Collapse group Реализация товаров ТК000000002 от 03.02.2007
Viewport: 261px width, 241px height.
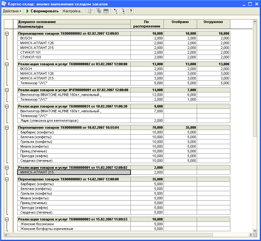point(7,64)
